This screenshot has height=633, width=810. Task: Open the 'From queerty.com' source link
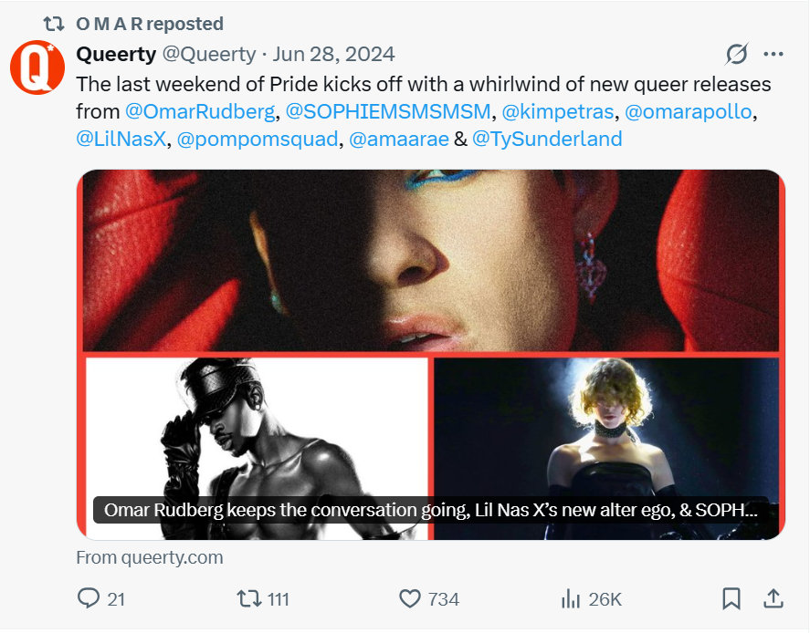coord(149,557)
